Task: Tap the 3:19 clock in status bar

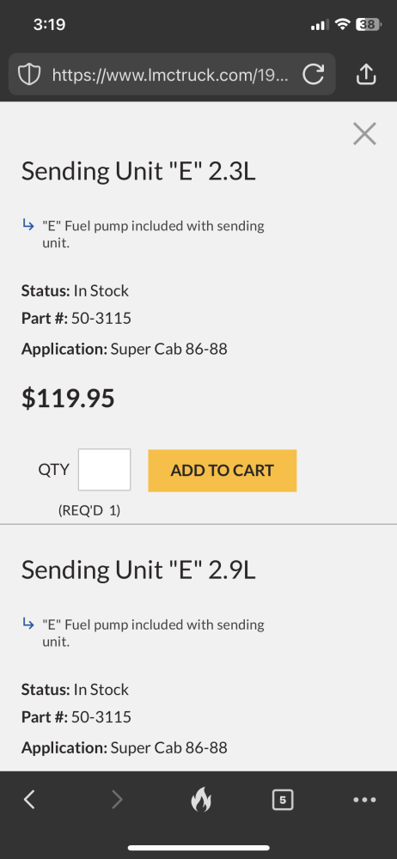Action: [49, 25]
